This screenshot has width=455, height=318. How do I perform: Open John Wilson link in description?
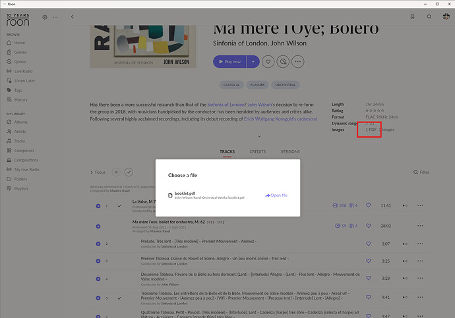pyautogui.click(x=260, y=105)
